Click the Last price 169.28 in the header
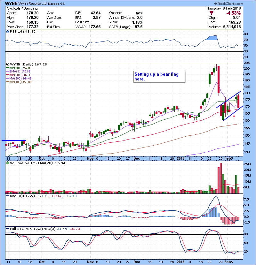256x265 pixels. coord(235,22)
